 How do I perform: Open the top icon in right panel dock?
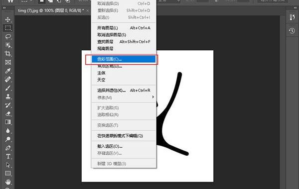point(292,17)
